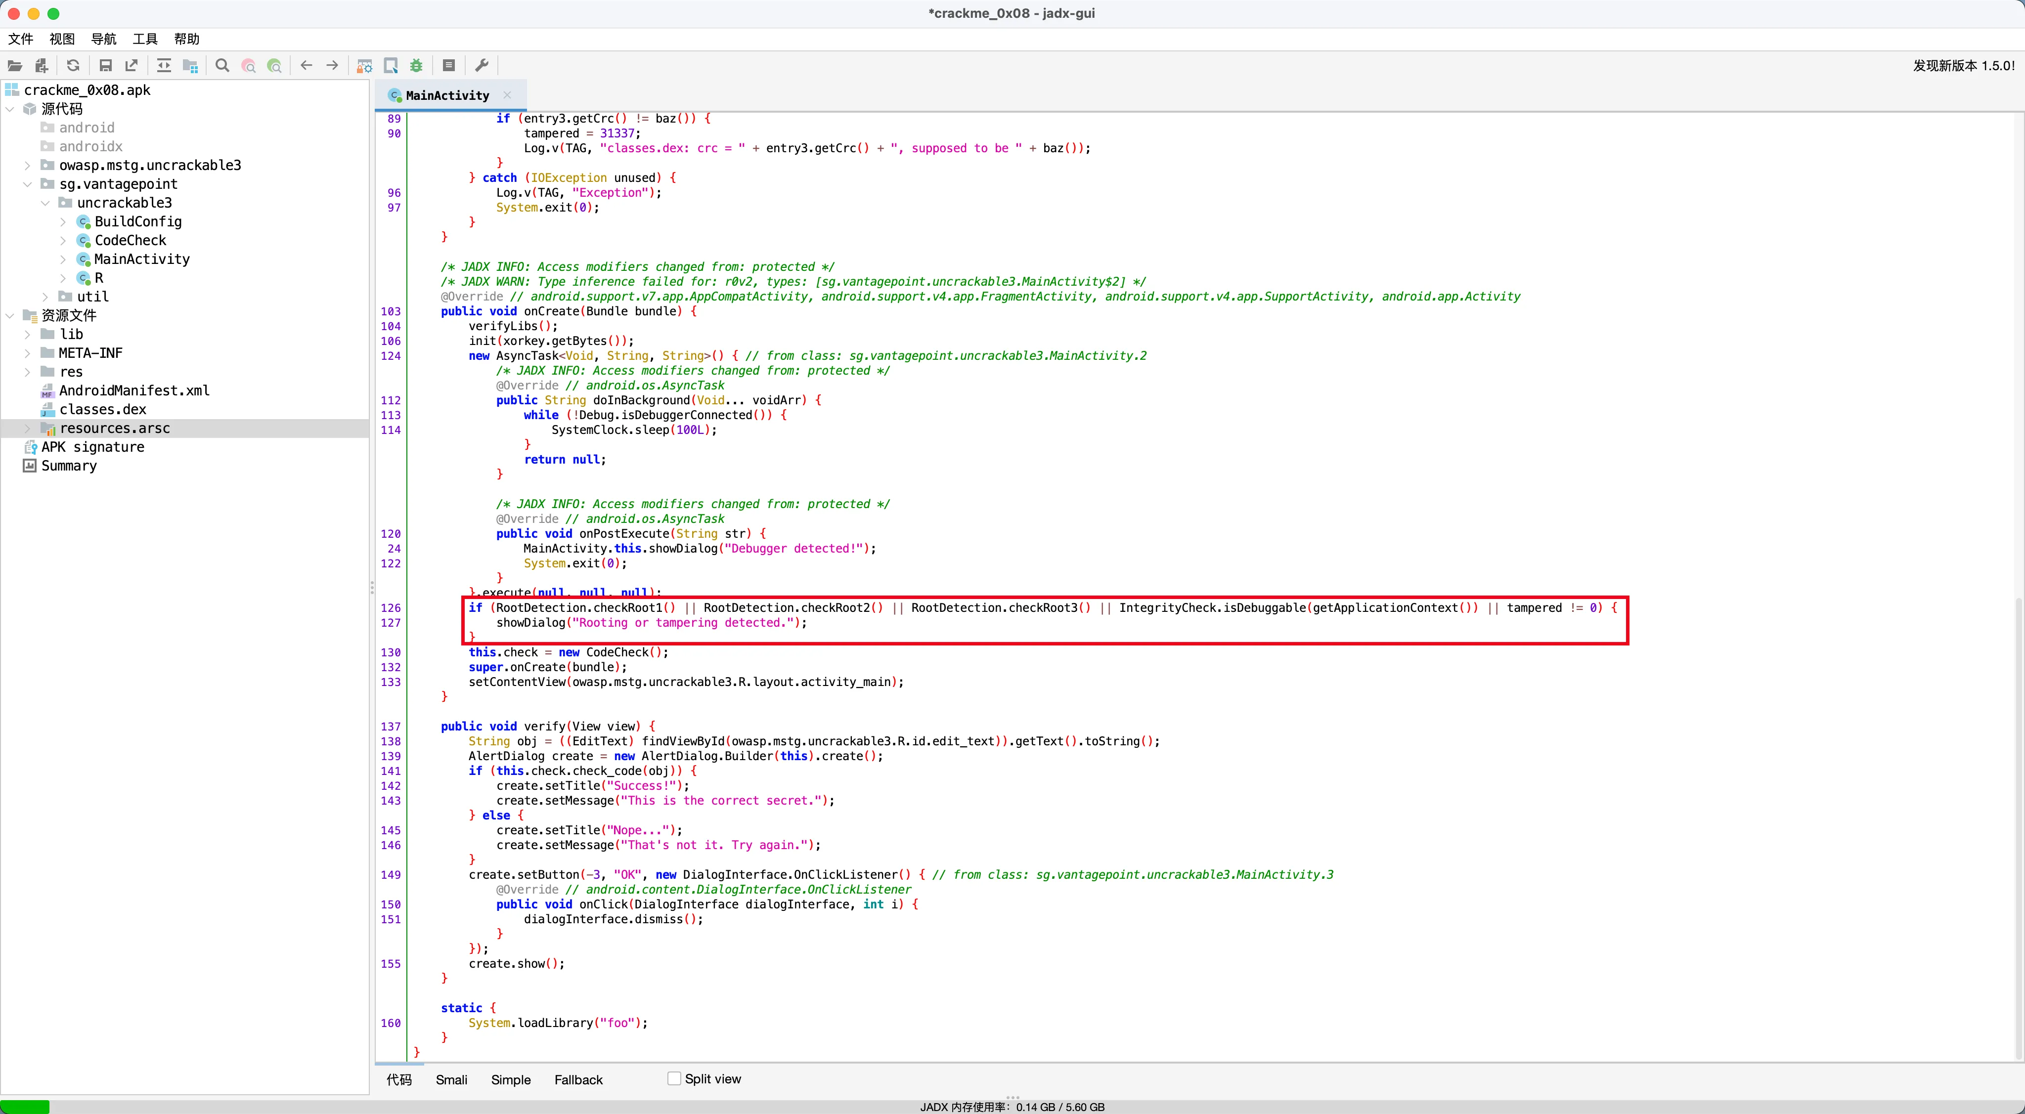Image resolution: width=2025 pixels, height=1114 pixels.
Task: Open AndroidManifest.xml in the tree
Action: (x=133, y=390)
